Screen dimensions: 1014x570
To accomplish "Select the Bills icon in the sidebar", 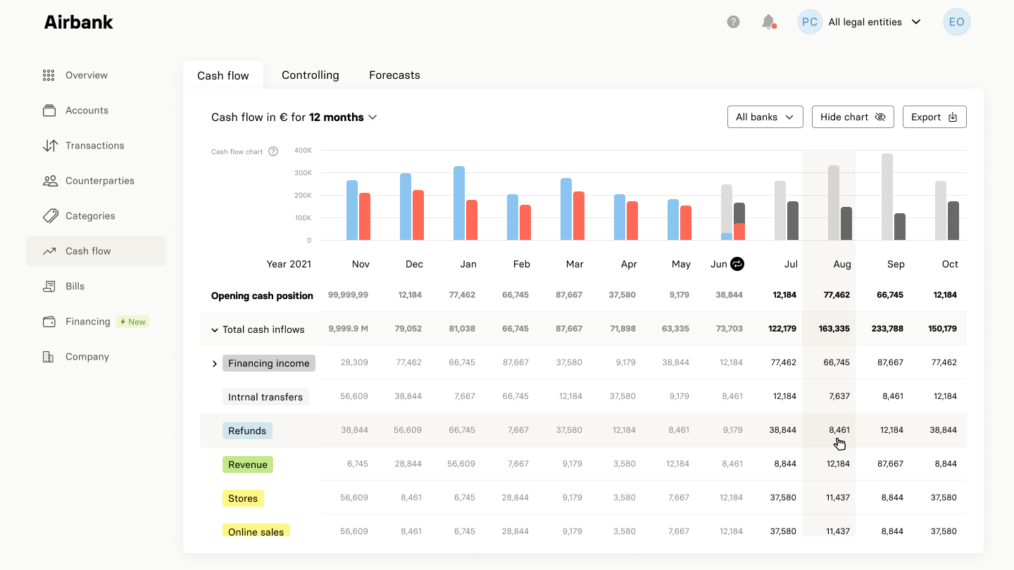I will click(x=48, y=286).
